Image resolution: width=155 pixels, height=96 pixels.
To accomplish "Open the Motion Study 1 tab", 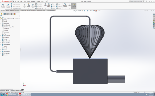I will point(19,91).
